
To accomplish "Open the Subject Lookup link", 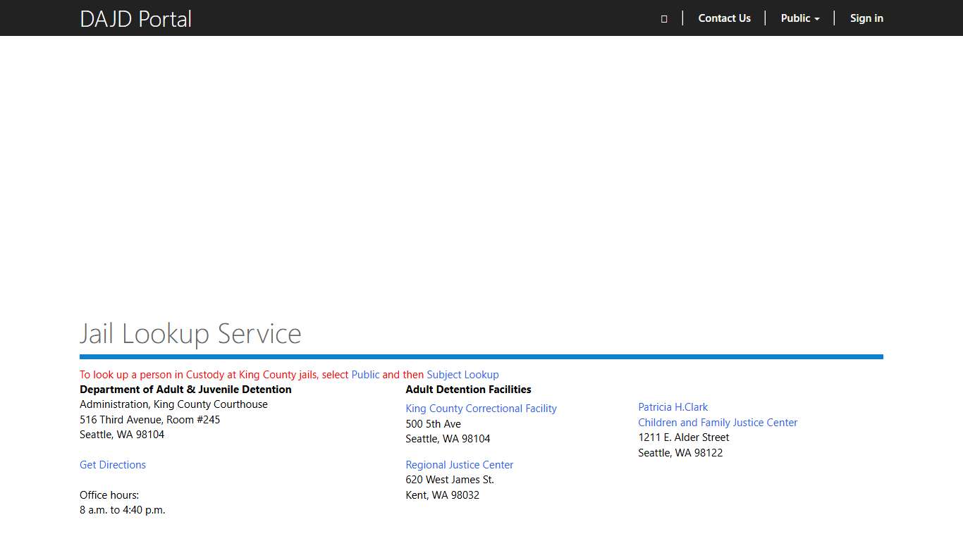I will click(x=462, y=375).
